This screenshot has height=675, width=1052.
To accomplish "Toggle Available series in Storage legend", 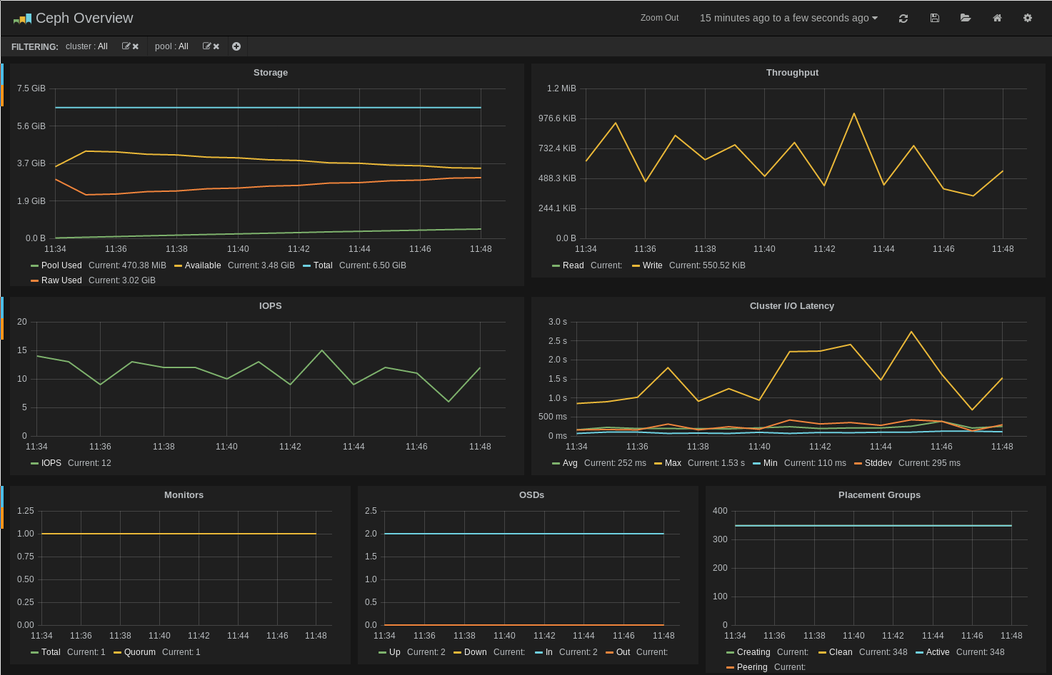I will pyautogui.click(x=203, y=265).
